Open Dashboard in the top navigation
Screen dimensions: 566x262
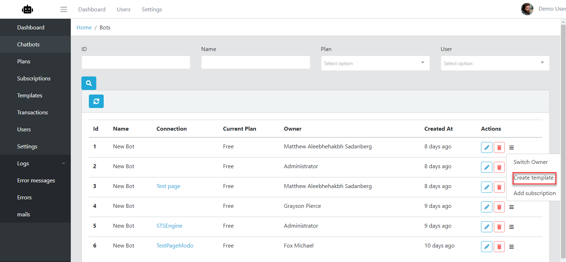92,9
